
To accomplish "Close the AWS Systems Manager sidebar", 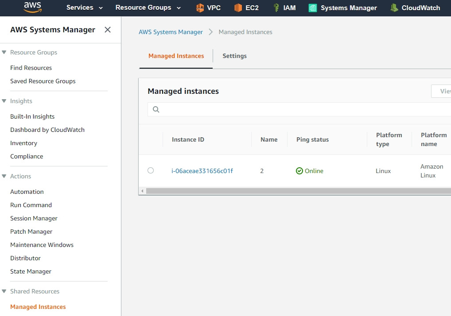I will point(108,30).
